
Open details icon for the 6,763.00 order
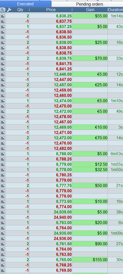pyautogui.click(x=3, y=223)
